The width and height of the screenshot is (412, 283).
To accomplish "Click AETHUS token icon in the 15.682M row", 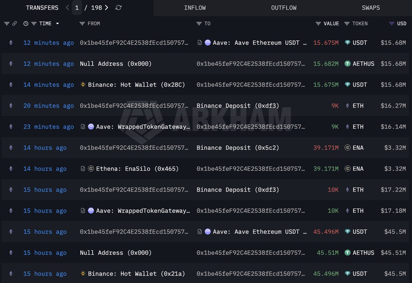I will click(347, 64).
